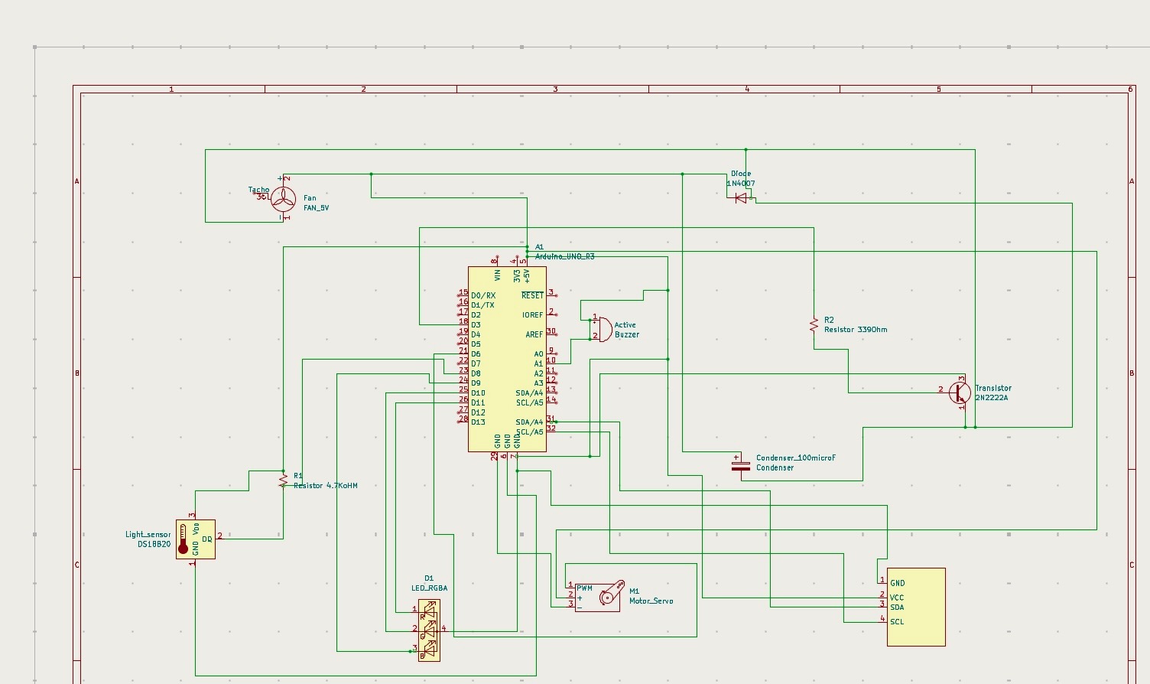Click the R1 resistor symbol
The width and height of the screenshot is (1150, 684).
[x=283, y=480]
